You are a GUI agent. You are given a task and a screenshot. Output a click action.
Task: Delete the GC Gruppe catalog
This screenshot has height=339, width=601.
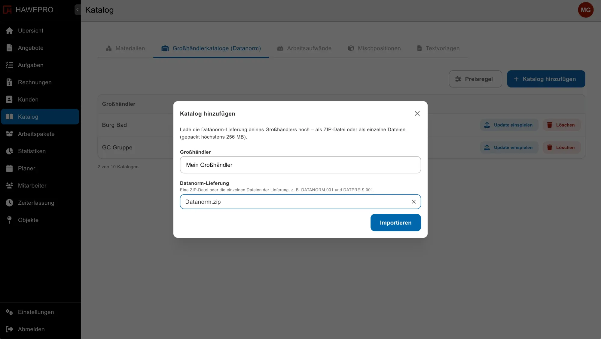561,147
